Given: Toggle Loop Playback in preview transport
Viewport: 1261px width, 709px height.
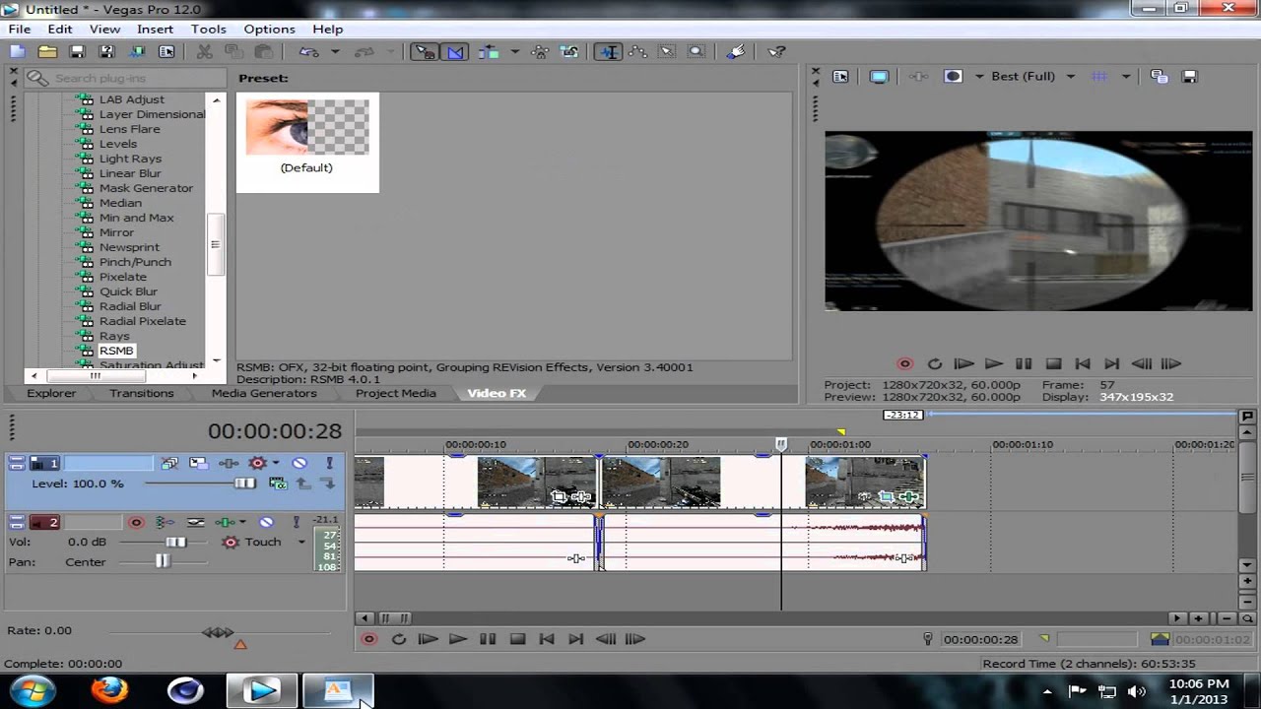Looking at the screenshot, I should (935, 363).
